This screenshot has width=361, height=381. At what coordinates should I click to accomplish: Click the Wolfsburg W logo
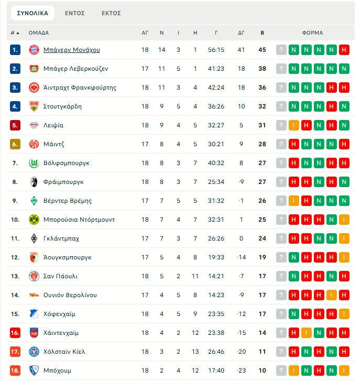34,163
